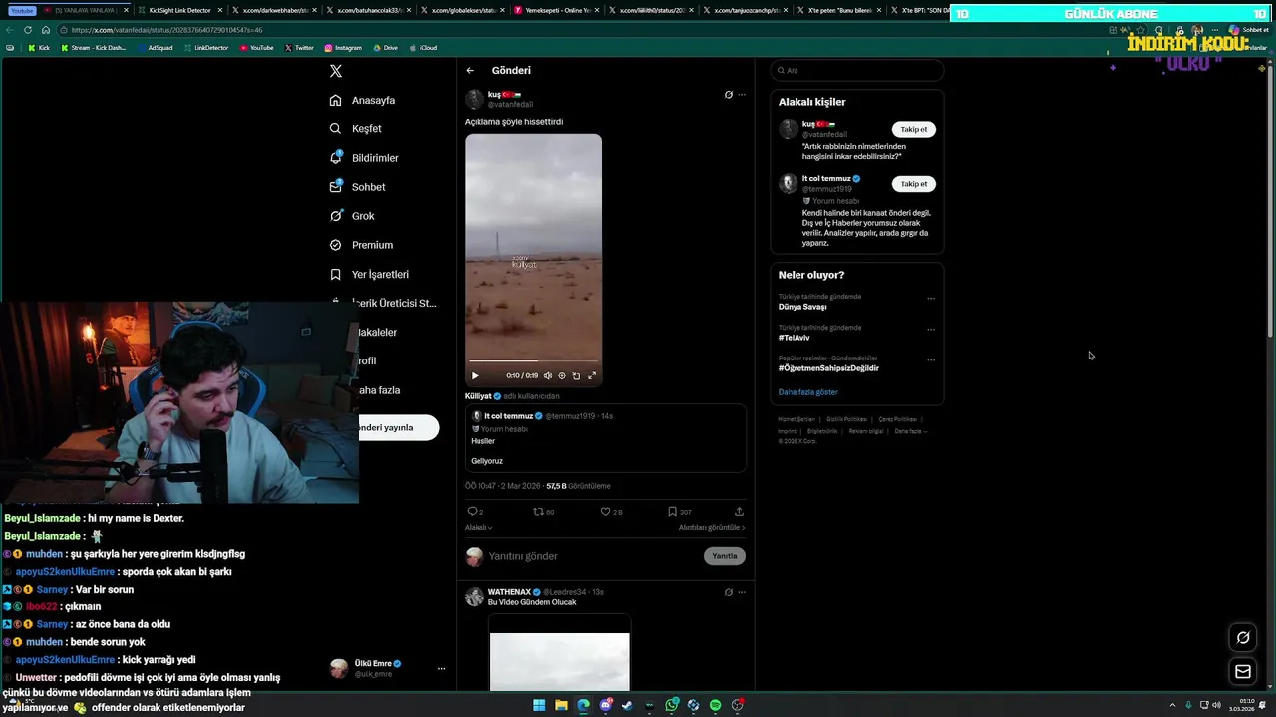1276x717 pixels.
Task: Open the floating Grok button
Action: click(1243, 638)
